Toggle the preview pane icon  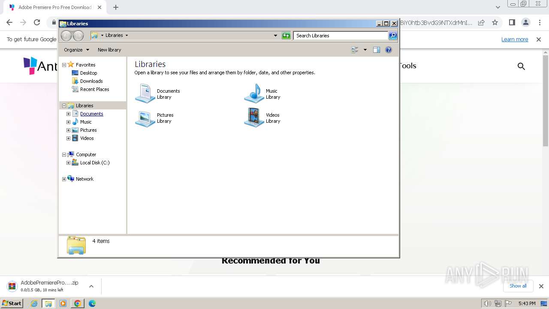click(377, 50)
